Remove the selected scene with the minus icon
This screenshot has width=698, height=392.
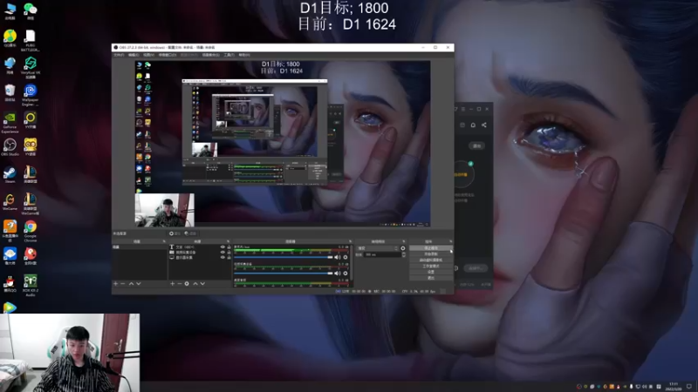pyautogui.click(x=123, y=284)
